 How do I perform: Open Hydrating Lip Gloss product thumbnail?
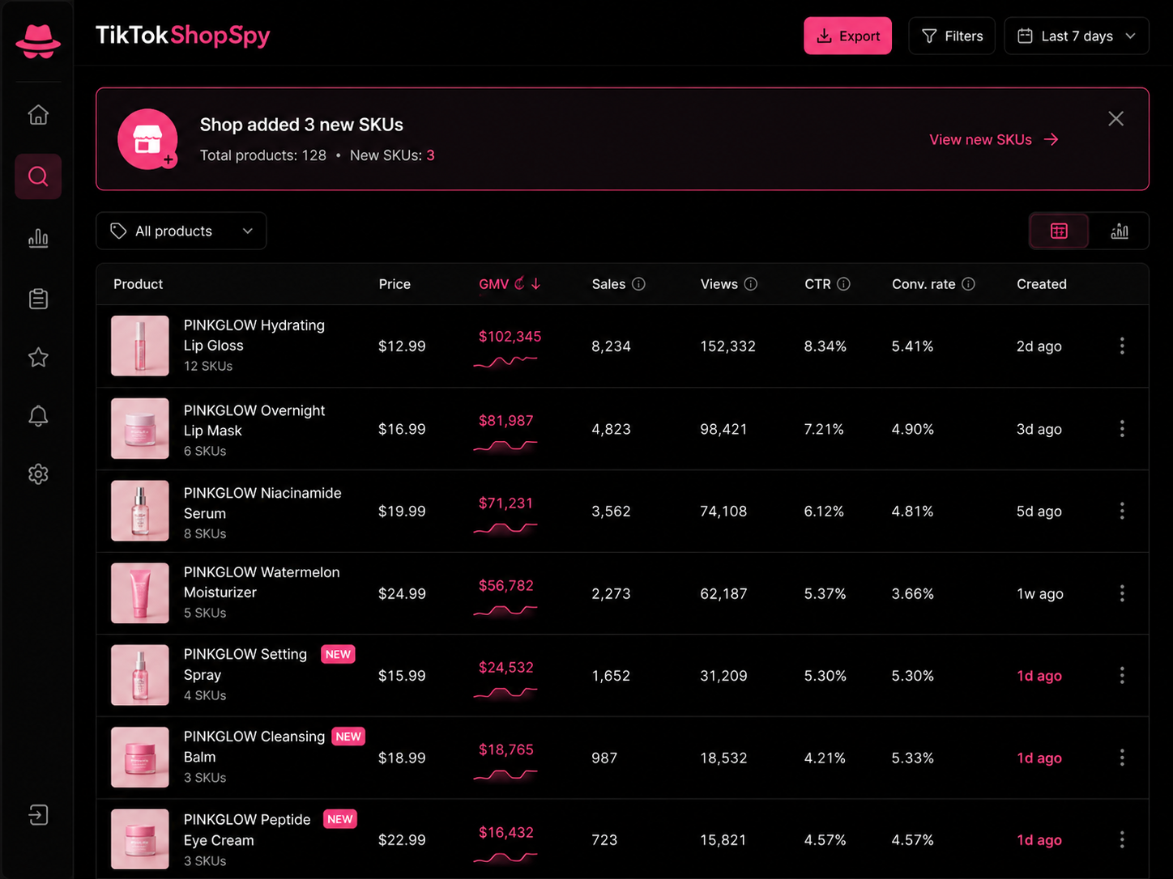pyautogui.click(x=140, y=346)
